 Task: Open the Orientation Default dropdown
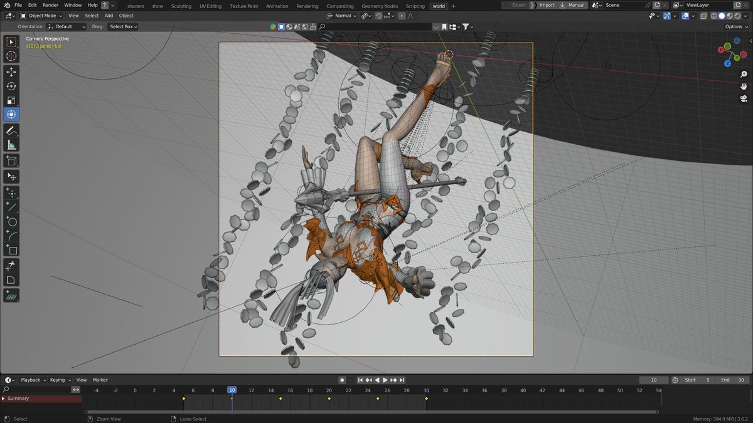coord(66,26)
